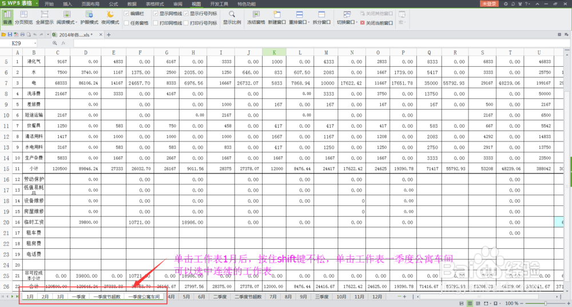The width and height of the screenshot is (572, 307).
Task: Click the print icon in quick access bar
Action: 22,35
